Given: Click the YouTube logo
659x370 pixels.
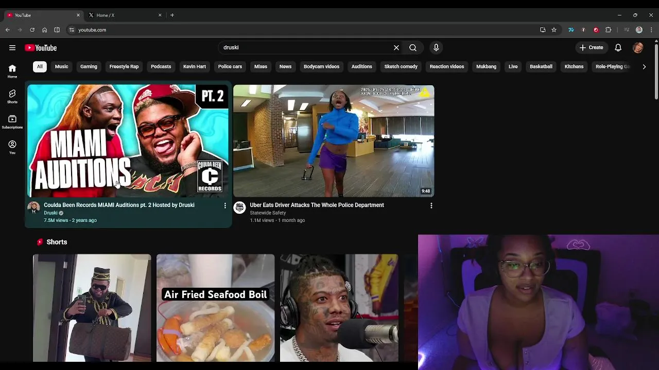Looking at the screenshot, I should (41, 48).
